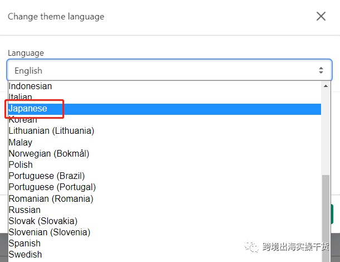Screen dimensions: 340x262
Task: Select Italian from the list
Action: [164, 97]
